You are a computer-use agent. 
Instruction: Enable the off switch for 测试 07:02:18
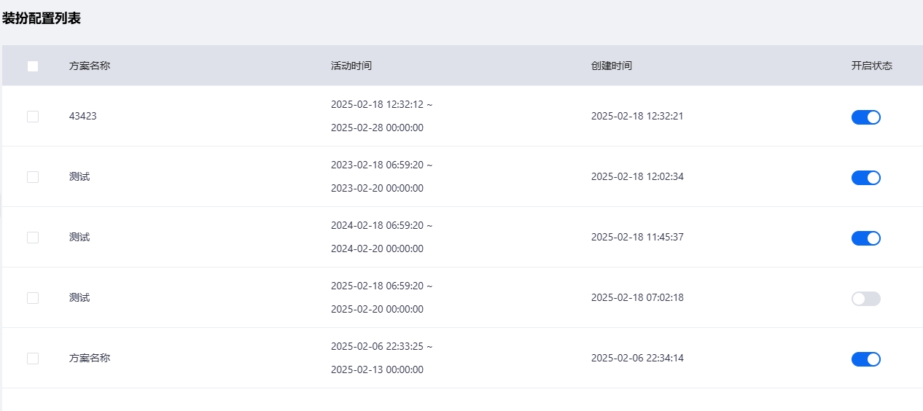click(866, 299)
